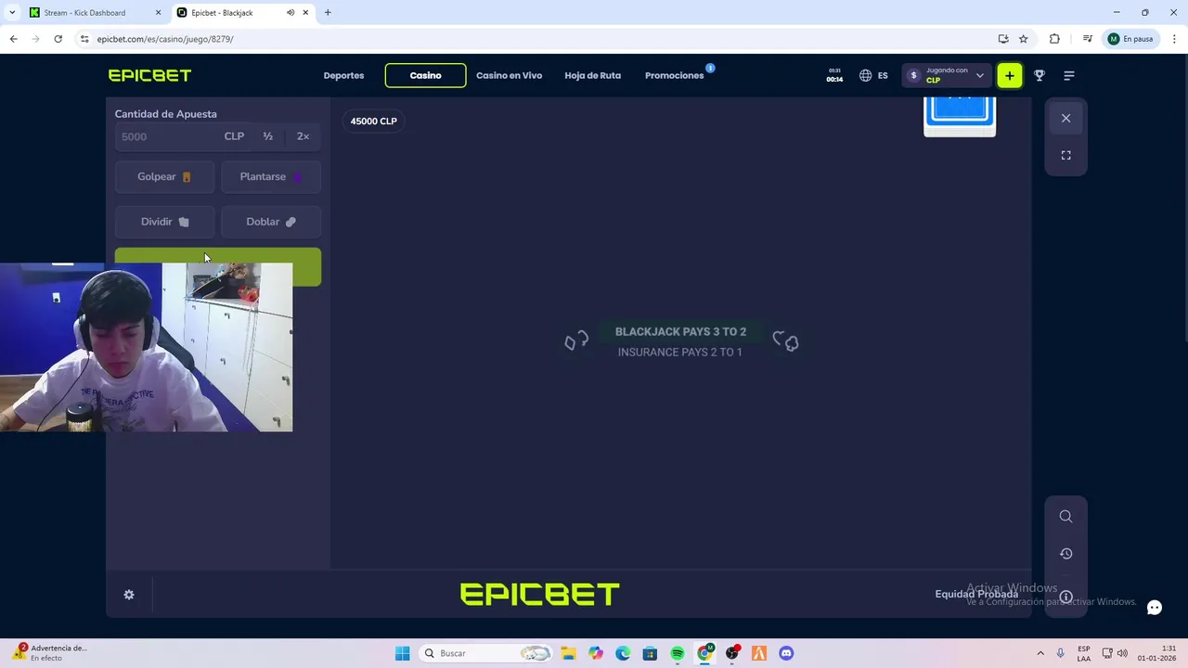Open Chrome extensions puzzle icon
Viewport: 1188px width, 668px height.
1054,39
